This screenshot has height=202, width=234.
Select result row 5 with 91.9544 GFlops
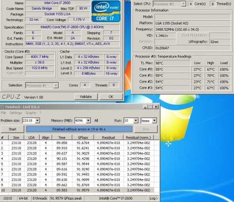tap(77, 164)
